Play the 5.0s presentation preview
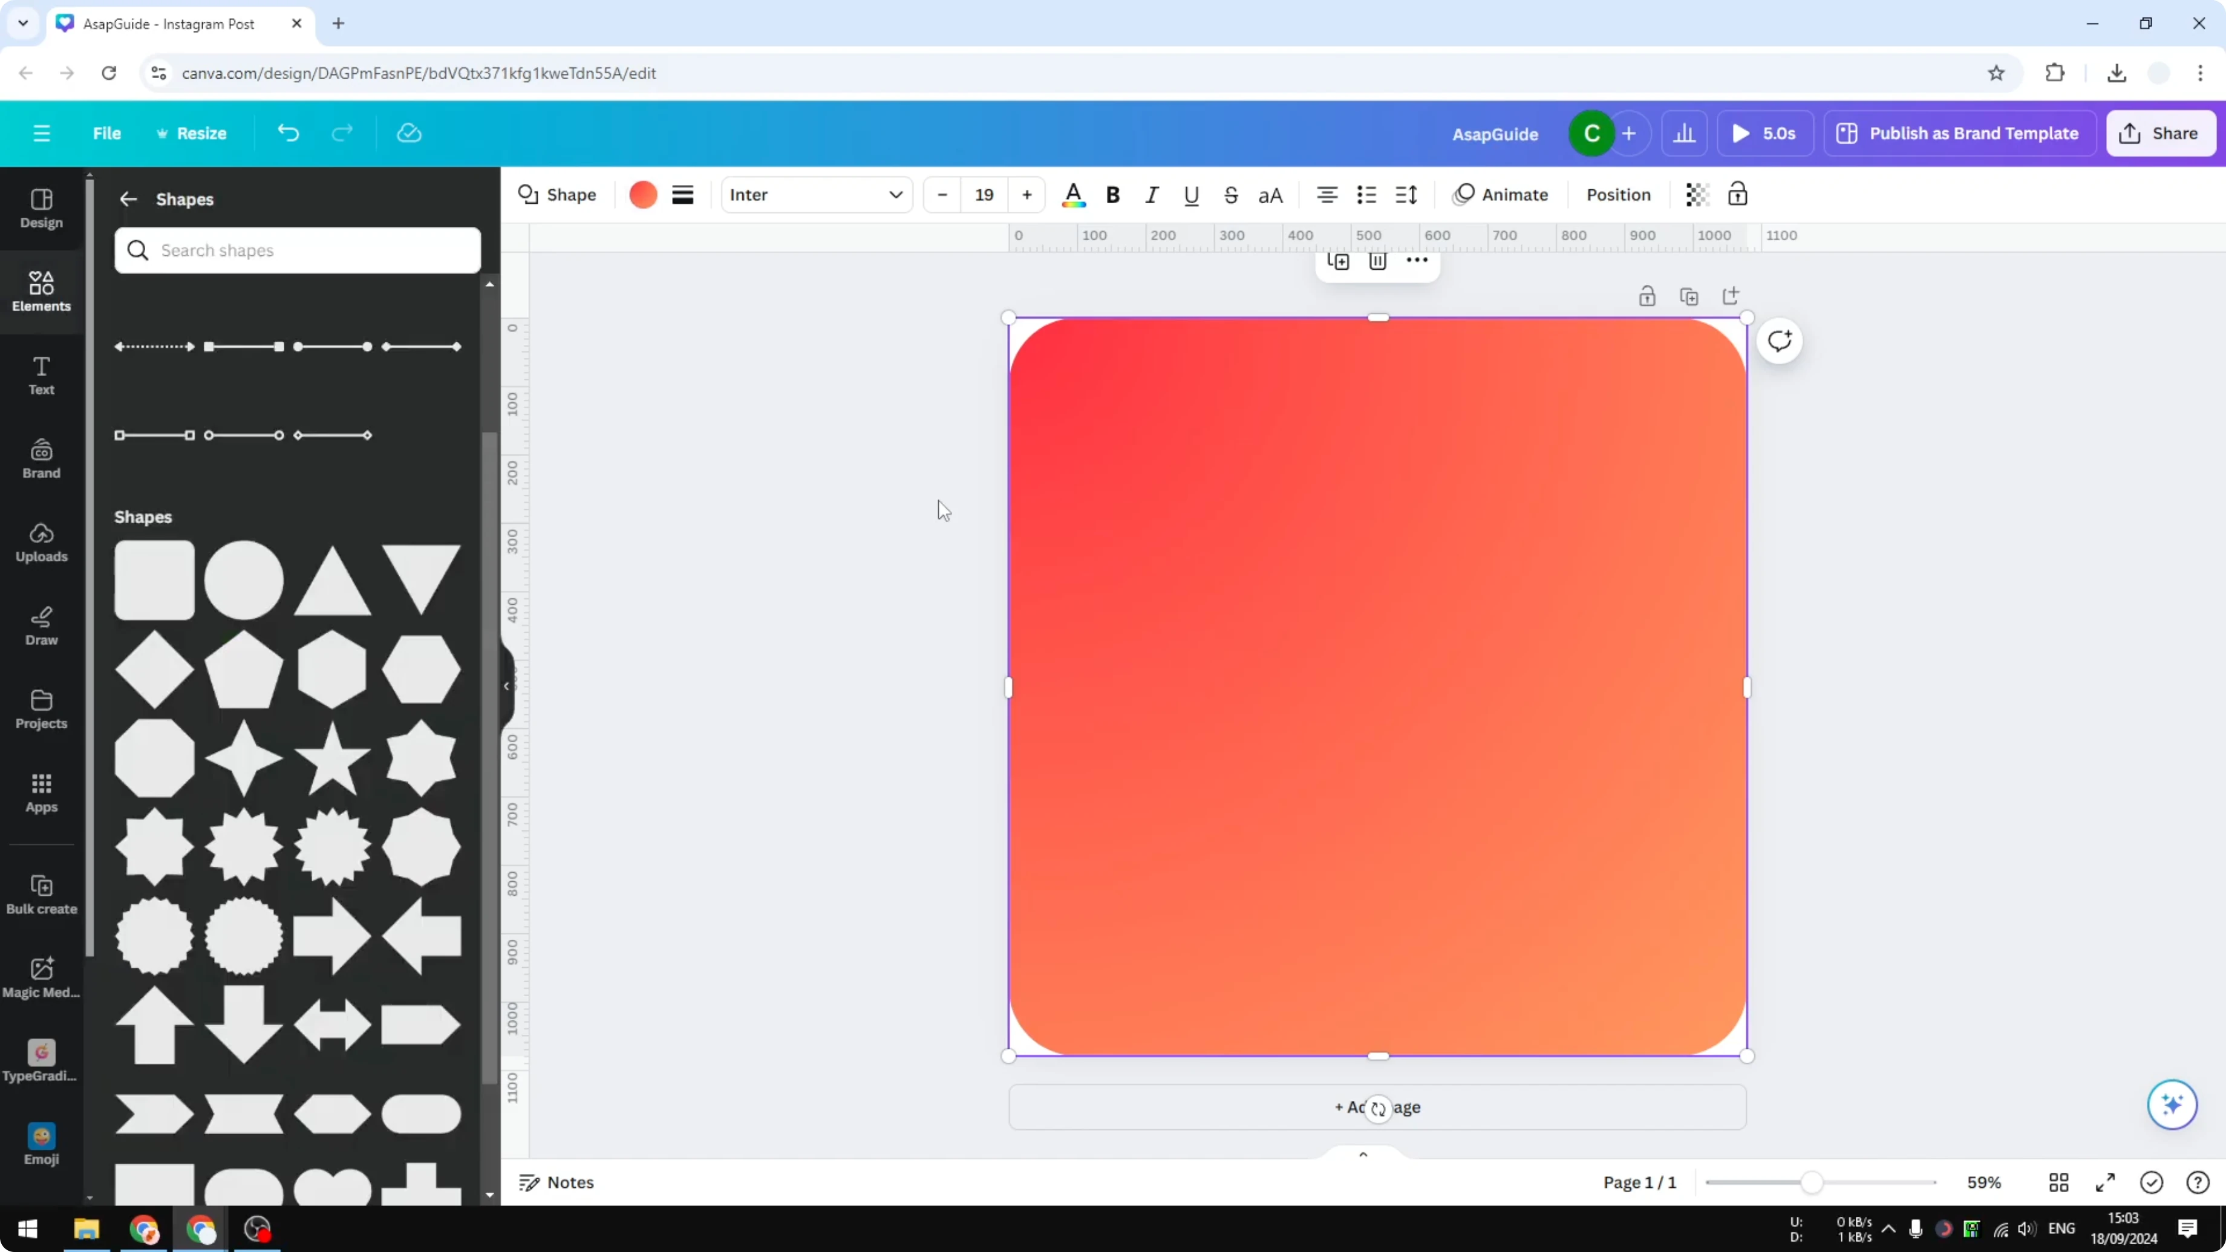2226x1252 pixels. pos(1766,133)
